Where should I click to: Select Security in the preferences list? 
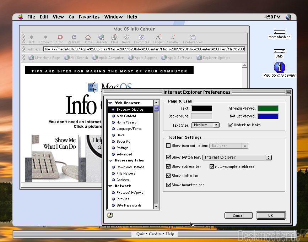tap(123, 141)
